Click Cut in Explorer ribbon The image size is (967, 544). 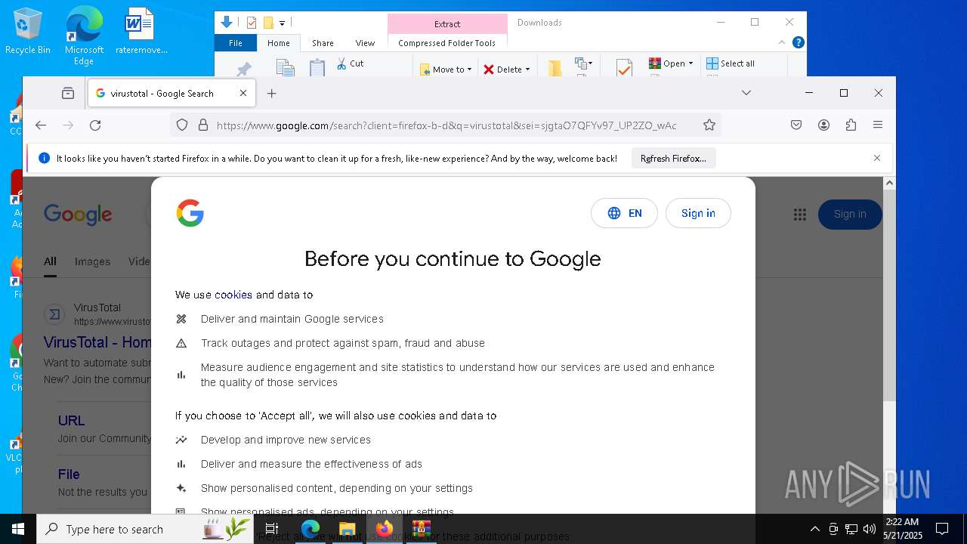coord(351,63)
